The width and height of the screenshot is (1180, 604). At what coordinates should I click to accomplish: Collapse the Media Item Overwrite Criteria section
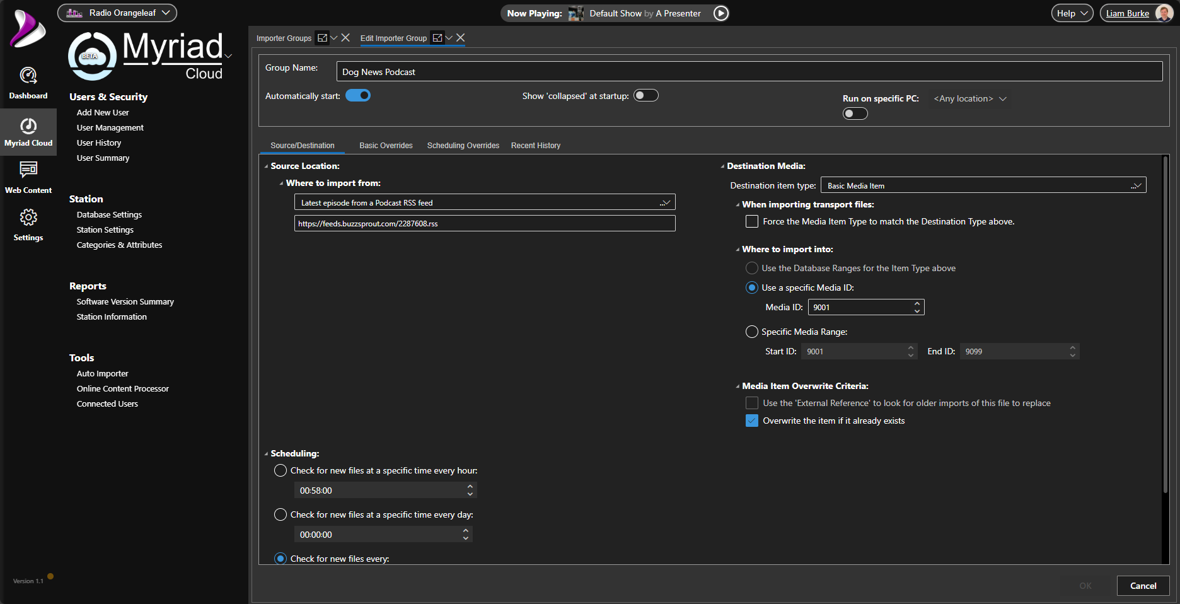tap(737, 386)
